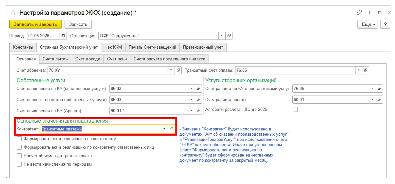Open Счет расчета оплаты 60.01 dropdown

(x=372, y=100)
